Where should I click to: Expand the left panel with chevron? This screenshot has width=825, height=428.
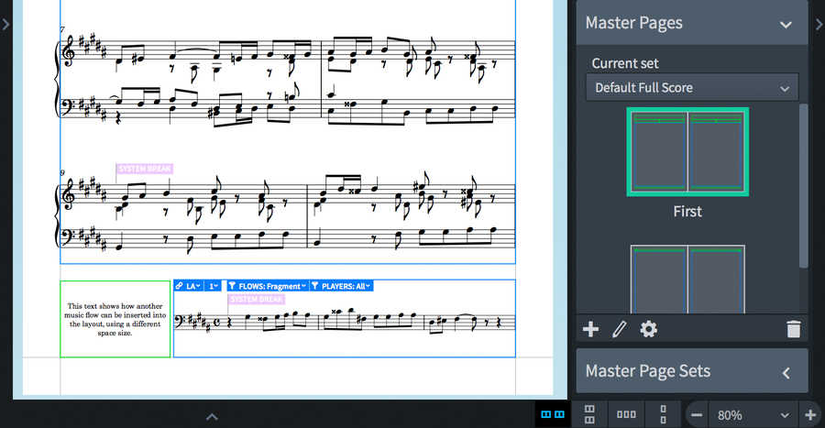(5, 24)
